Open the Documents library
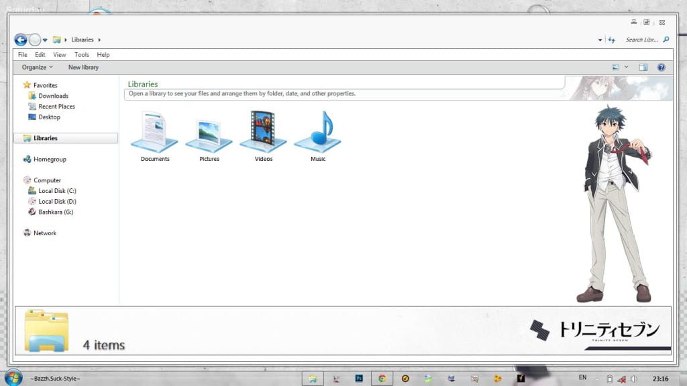 pos(154,133)
